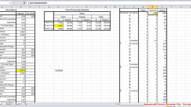Screen dimensions: 191x107
Task: Select the currently active cell in column R
Action: [153, 13]
